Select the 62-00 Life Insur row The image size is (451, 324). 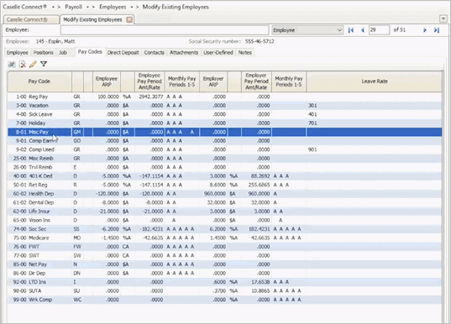(x=224, y=212)
